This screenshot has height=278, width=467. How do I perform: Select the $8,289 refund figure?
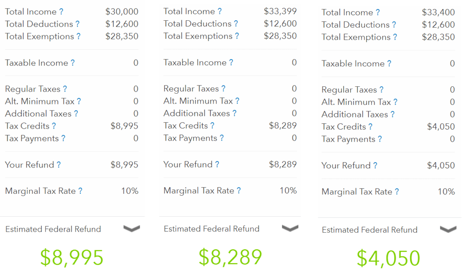(x=230, y=257)
